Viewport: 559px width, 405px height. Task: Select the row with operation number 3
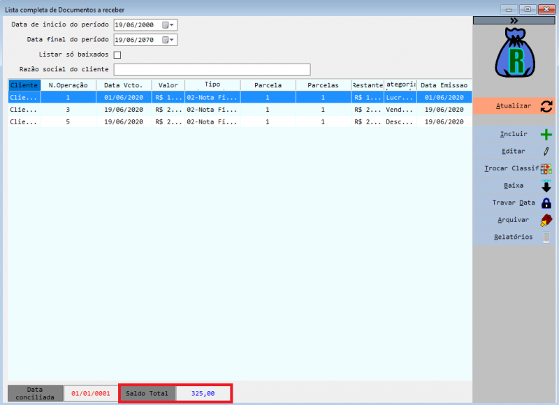[68, 110]
